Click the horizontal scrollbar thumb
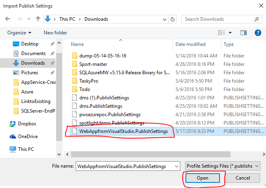Viewport: 266px width, 188px height. pyautogui.click(x=151, y=154)
